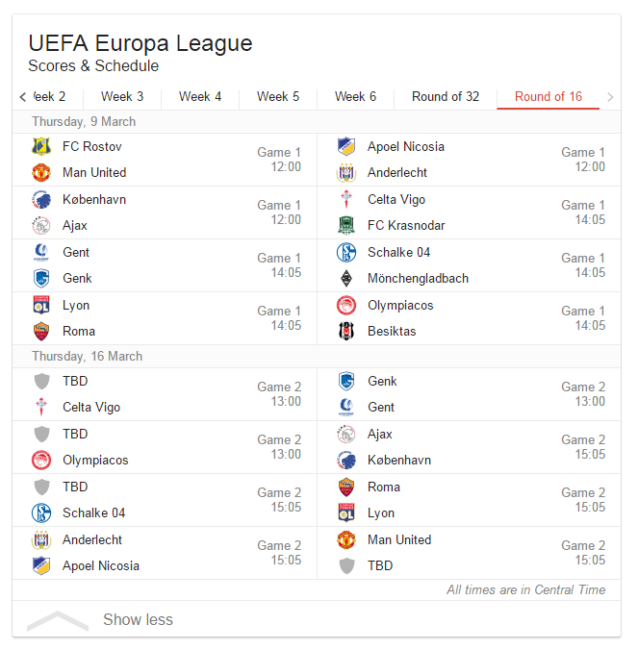This screenshot has width=638, height=650.
Task: Open the København team link in the 9 March match
Action: click(x=94, y=199)
